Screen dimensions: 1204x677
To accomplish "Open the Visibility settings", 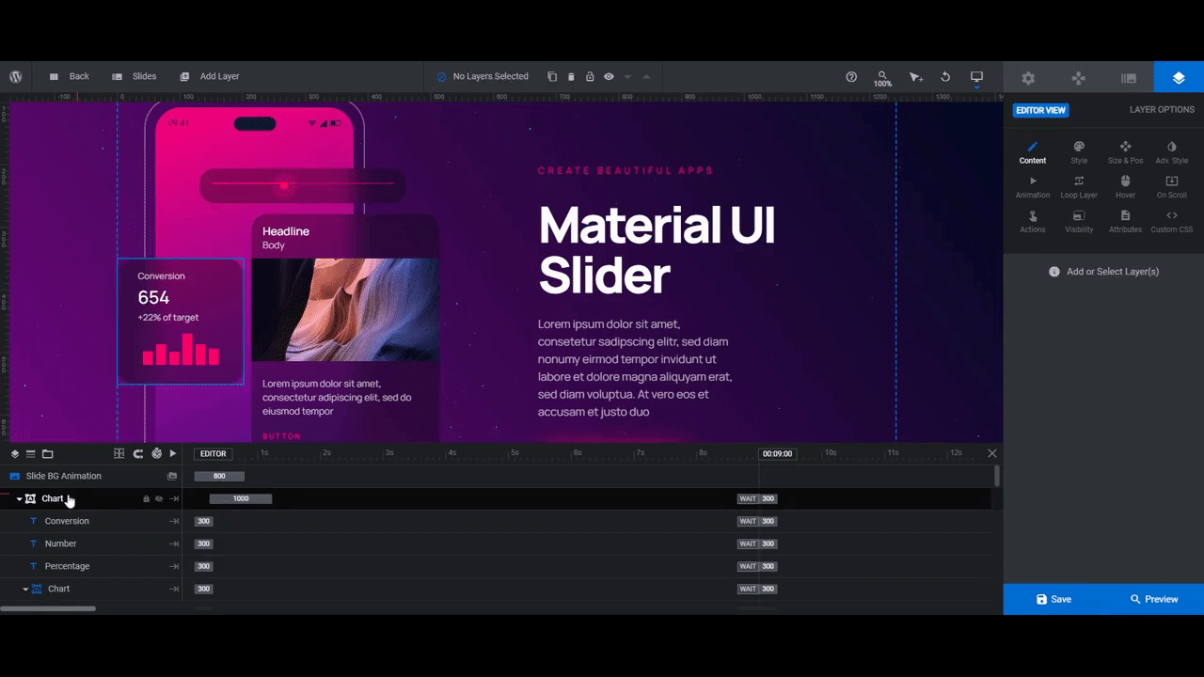I will pos(1079,222).
